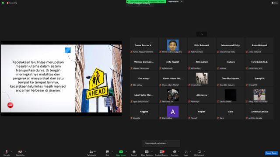The image size is (280, 157).
Task: Select Wawan Darmawan tile
Action: (x=144, y=62)
